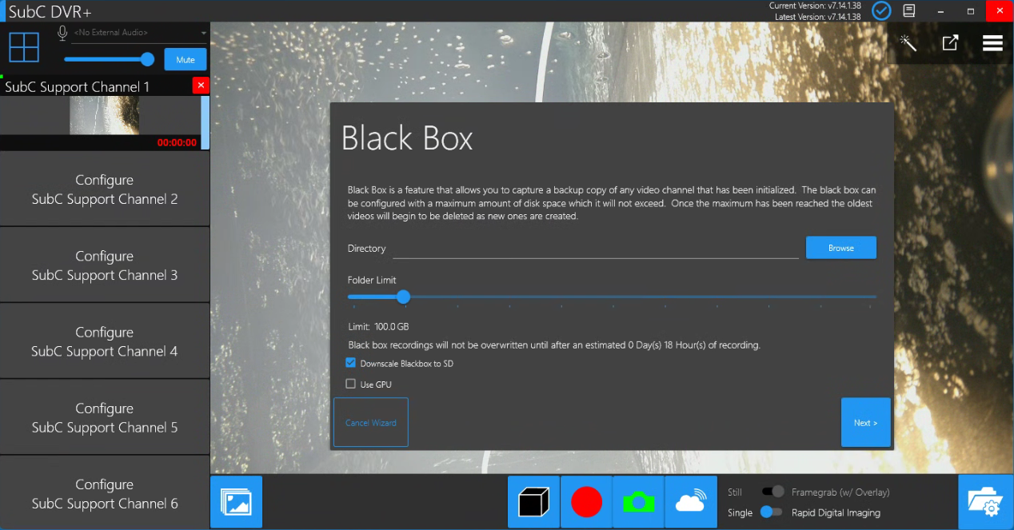The height and width of the screenshot is (530, 1014).
Task: Start streaming with the cloud icon
Action: point(690,502)
